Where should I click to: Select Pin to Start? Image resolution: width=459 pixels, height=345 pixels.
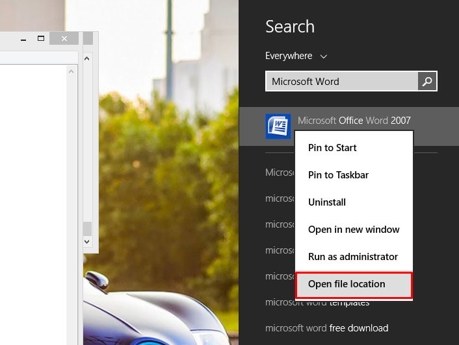(x=354, y=148)
